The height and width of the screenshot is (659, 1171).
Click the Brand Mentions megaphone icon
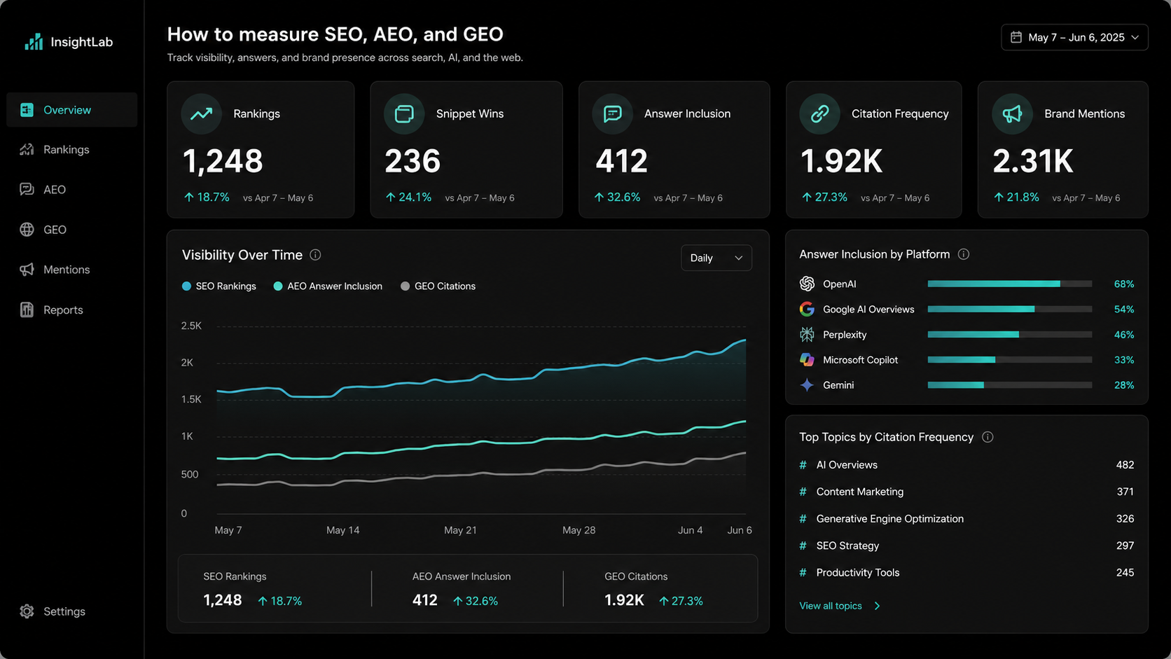point(1012,113)
